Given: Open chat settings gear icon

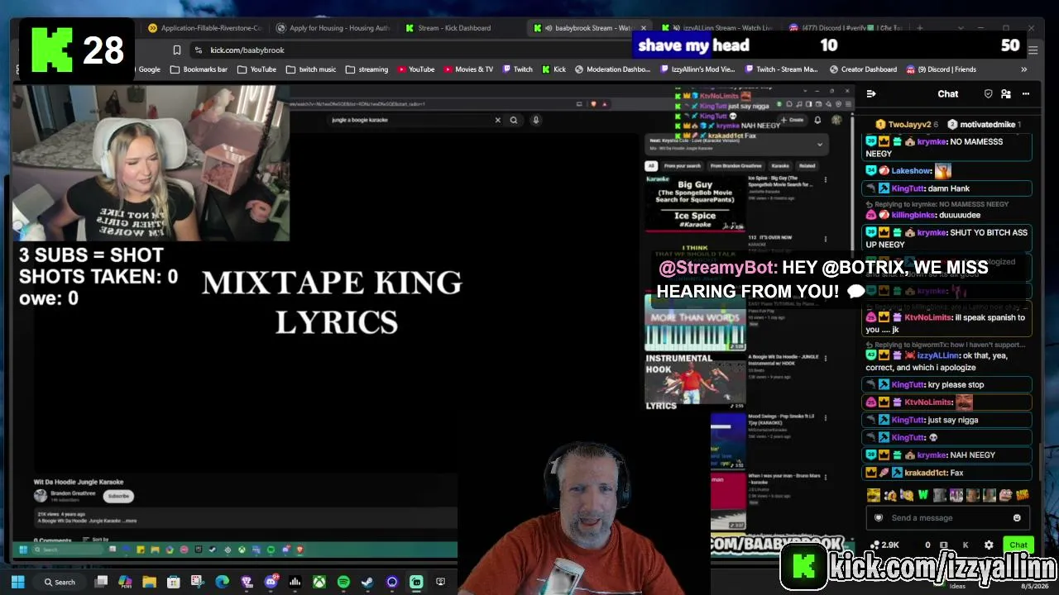Looking at the screenshot, I should coord(989,545).
